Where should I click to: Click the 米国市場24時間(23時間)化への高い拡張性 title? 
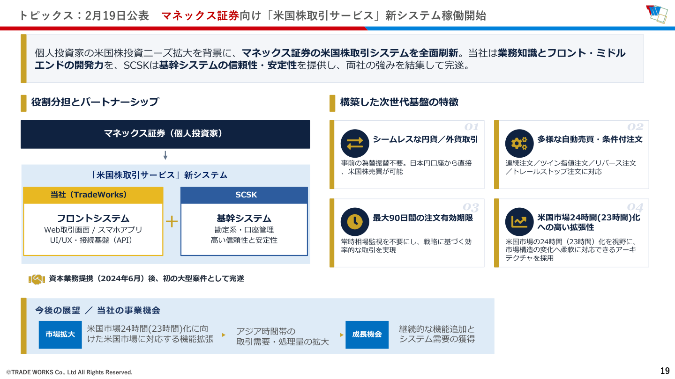point(589,222)
